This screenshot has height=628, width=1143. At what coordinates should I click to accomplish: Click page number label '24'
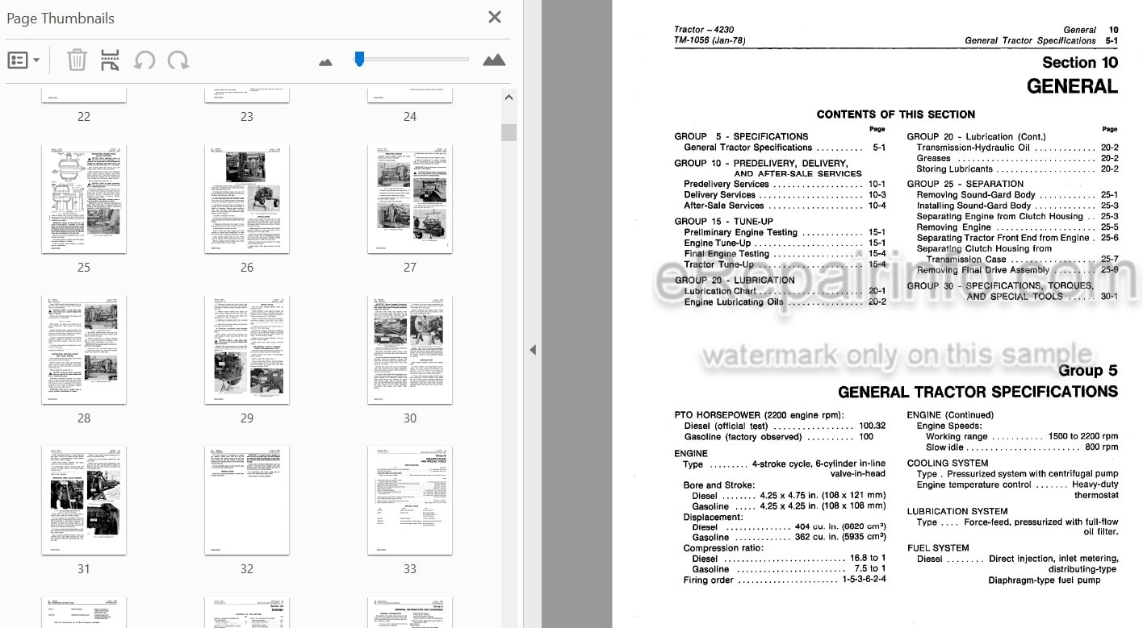coord(410,117)
